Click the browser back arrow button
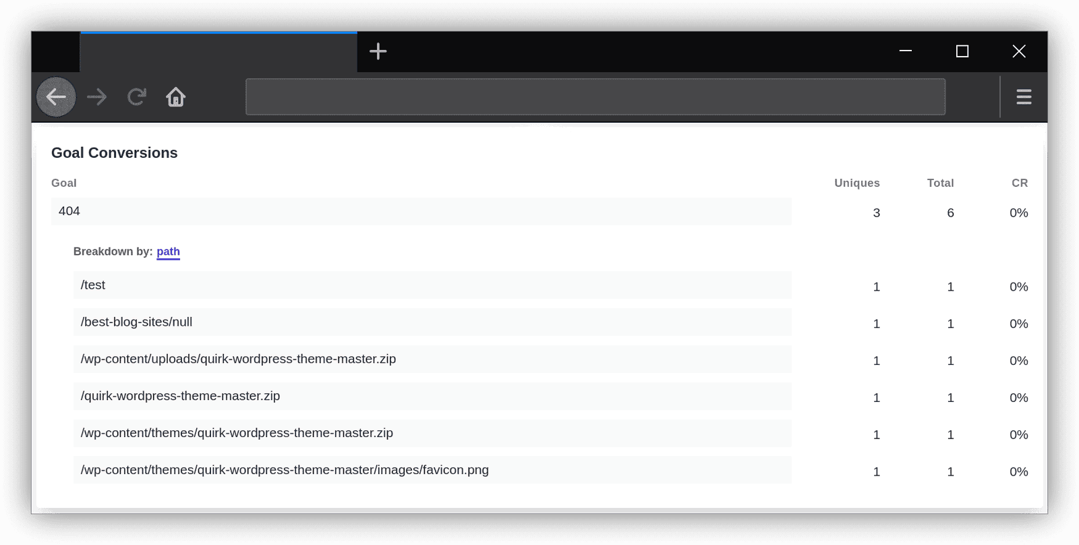This screenshot has width=1079, height=545. (x=56, y=97)
